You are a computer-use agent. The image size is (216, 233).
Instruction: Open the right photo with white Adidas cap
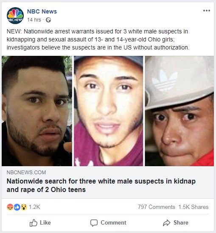[180, 111]
